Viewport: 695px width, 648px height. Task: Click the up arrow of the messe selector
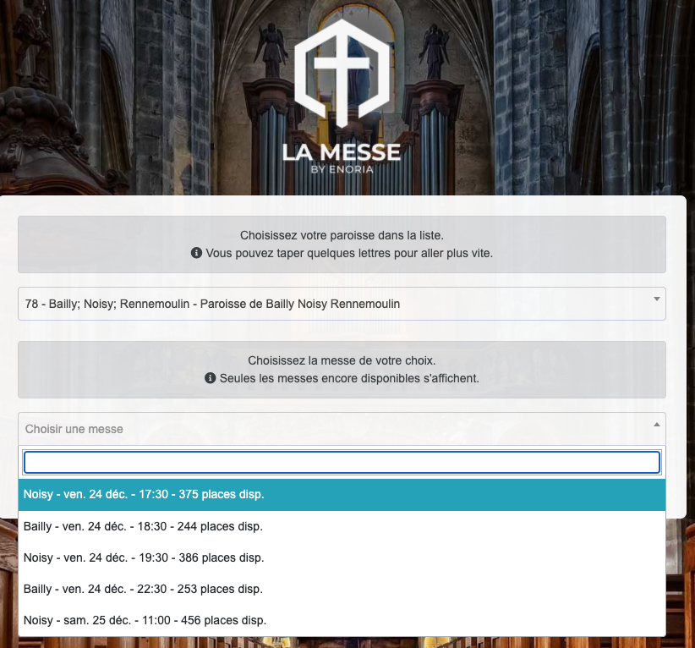tap(657, 425)
